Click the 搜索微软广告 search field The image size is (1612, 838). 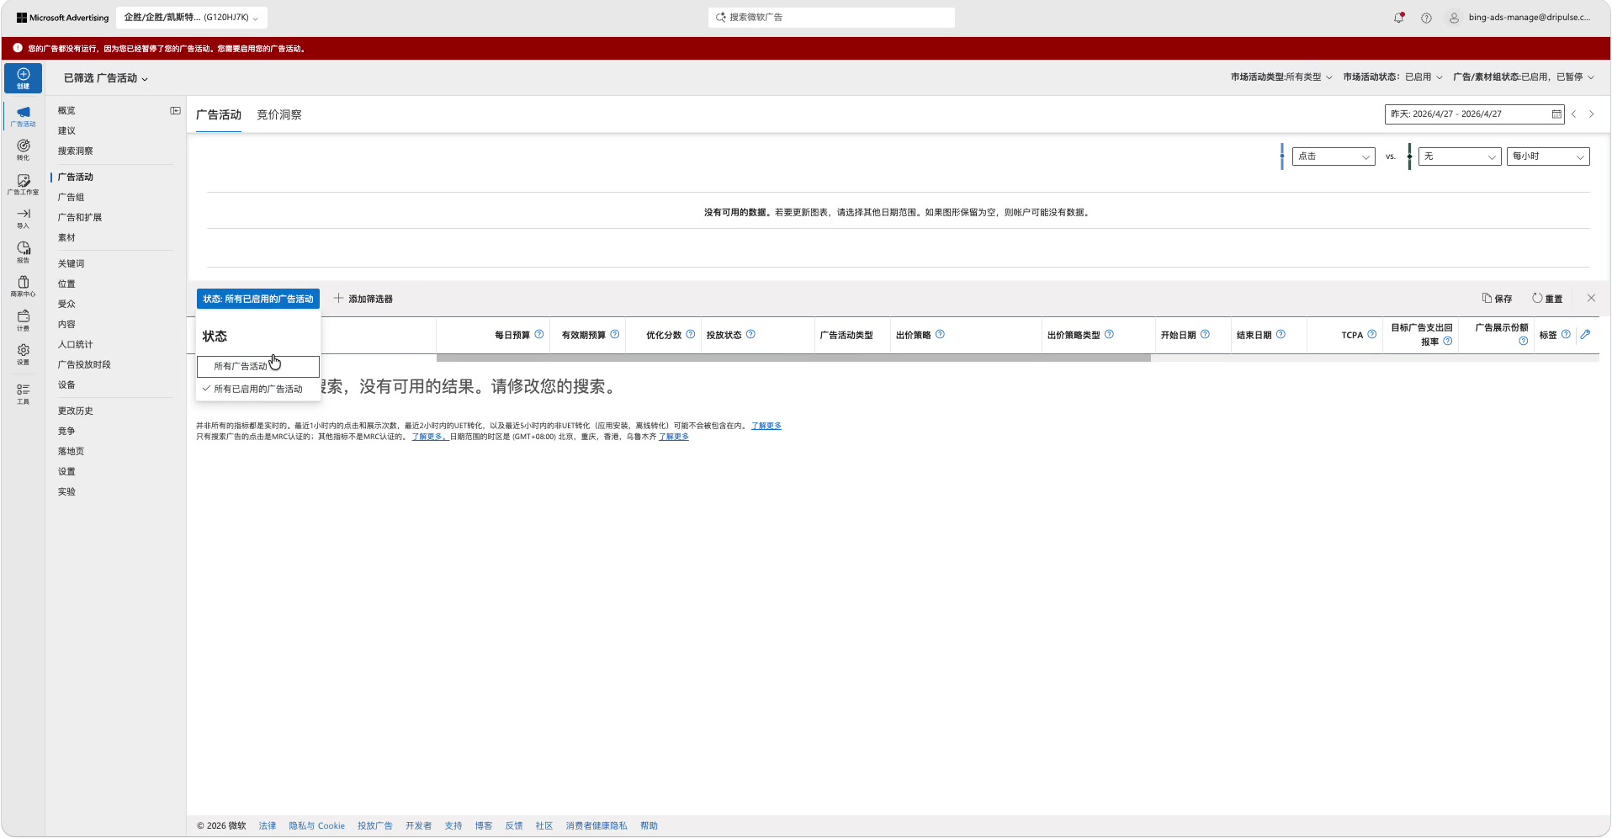click(x=831, y=17)
